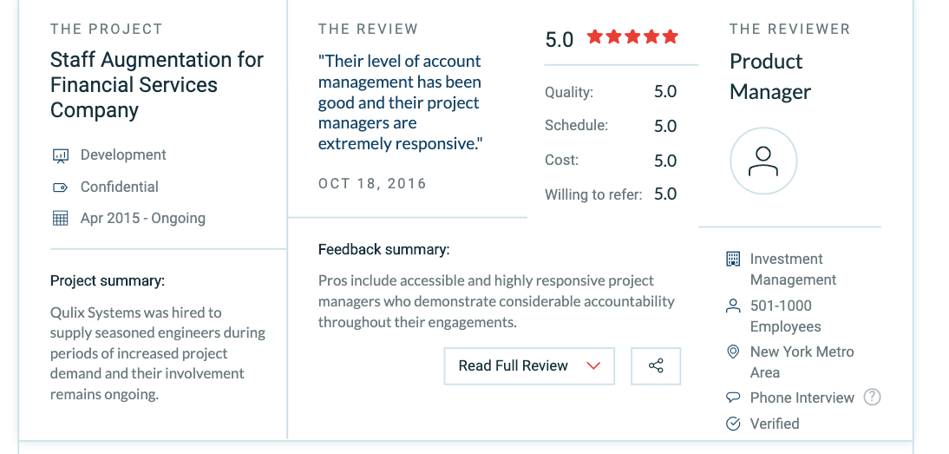
Task: Click the Verified checkmark icon
Action: point(733,424)
